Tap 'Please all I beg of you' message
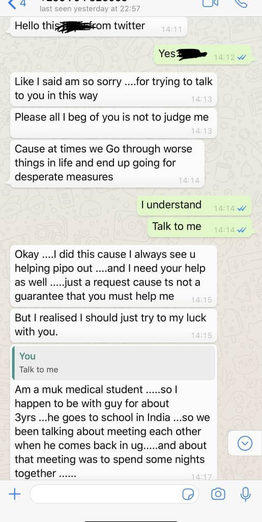Viewport: 262px width, 522px height. (x=113, y=122)
